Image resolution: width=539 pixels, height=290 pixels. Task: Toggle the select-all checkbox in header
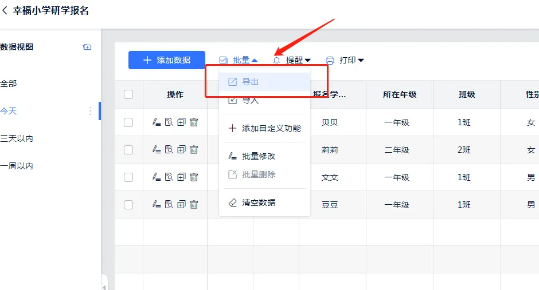128,94
